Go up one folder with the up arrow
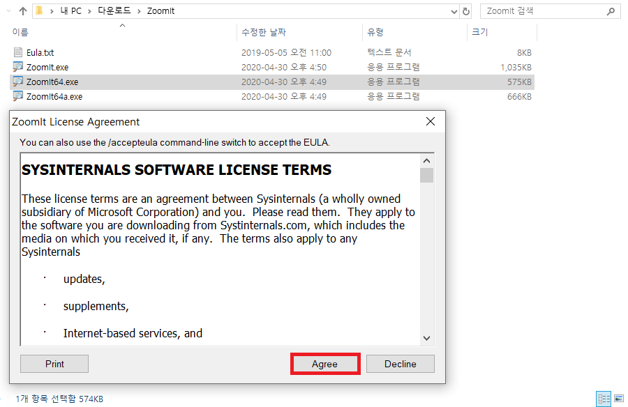 (23, 11)
